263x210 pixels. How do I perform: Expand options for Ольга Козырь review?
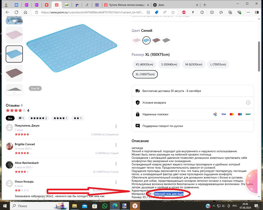point(116,182)
